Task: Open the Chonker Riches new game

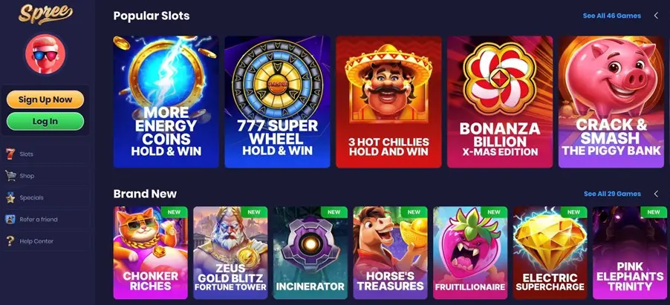Action: 150,253
